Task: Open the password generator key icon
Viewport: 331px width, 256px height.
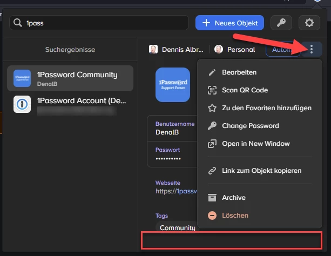Action: (281, 23)
